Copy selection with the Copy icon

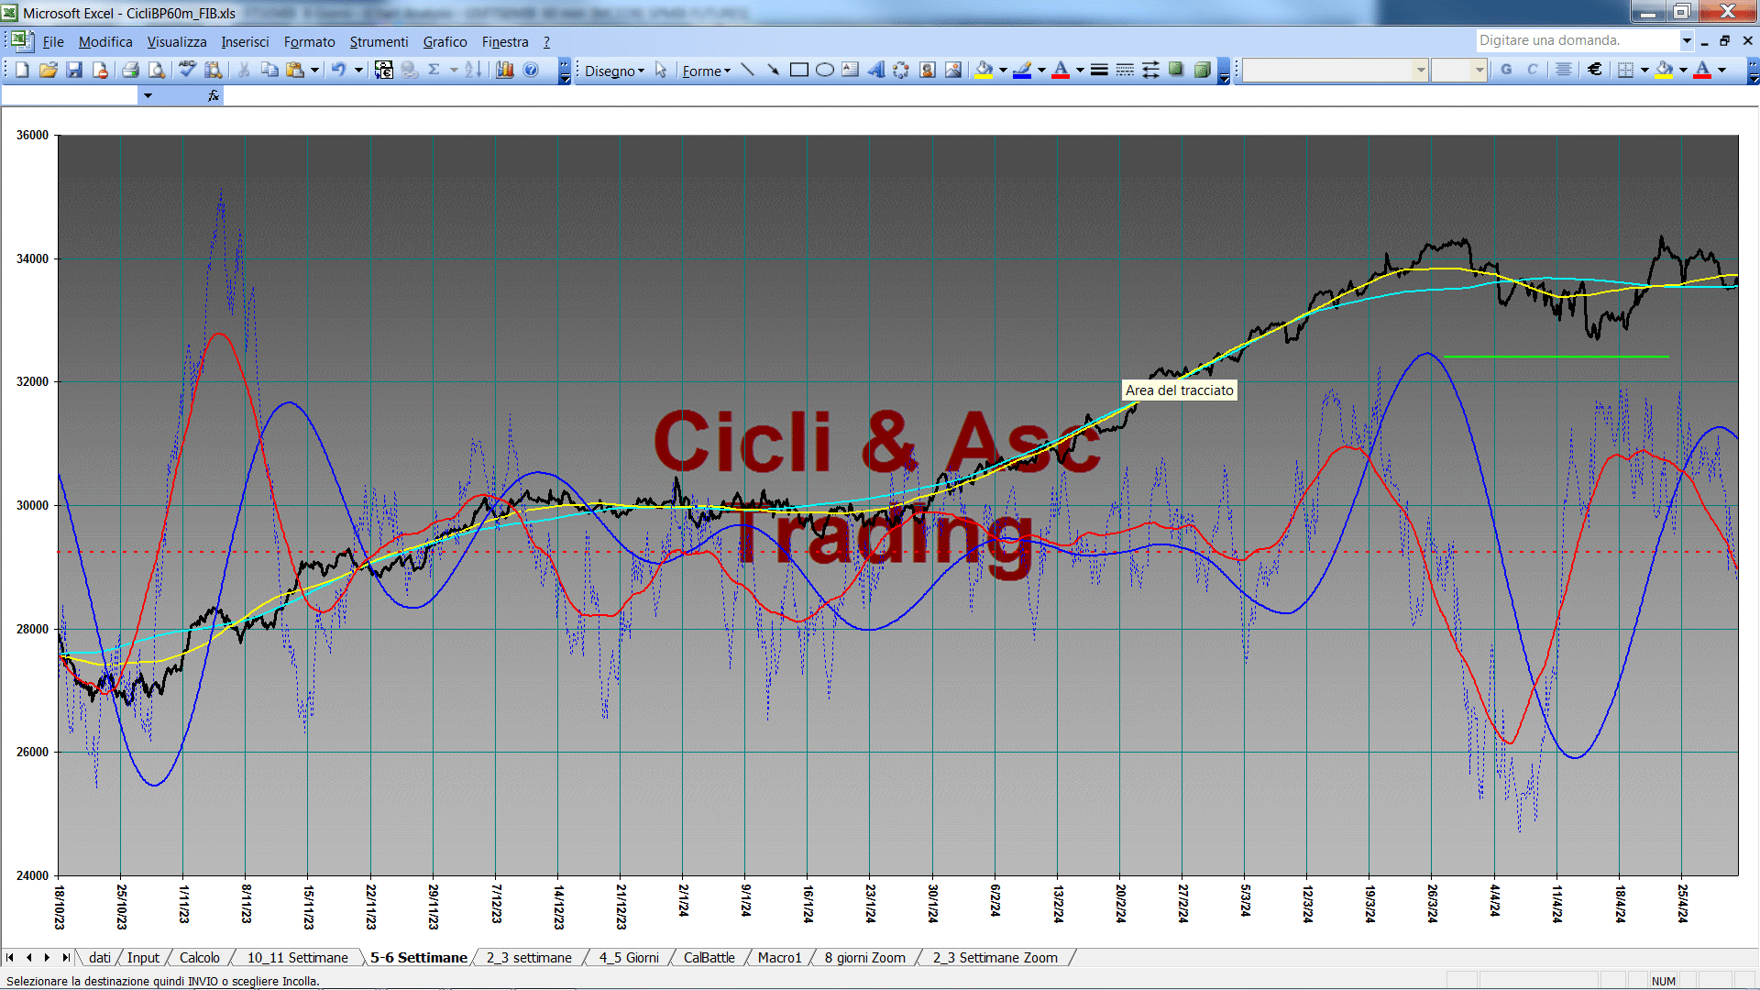tap(269, 70)
